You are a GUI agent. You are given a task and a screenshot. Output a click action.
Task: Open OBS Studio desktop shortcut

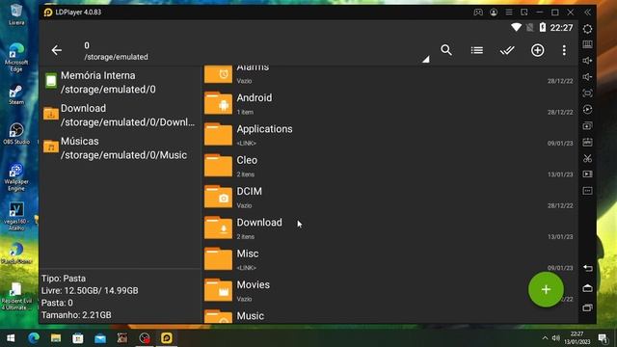click(16, 134)
